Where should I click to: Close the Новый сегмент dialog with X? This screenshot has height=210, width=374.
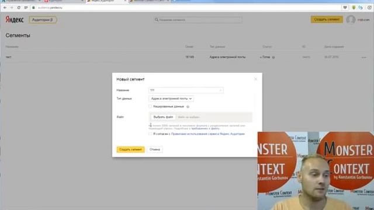click(x=256, y=79)
